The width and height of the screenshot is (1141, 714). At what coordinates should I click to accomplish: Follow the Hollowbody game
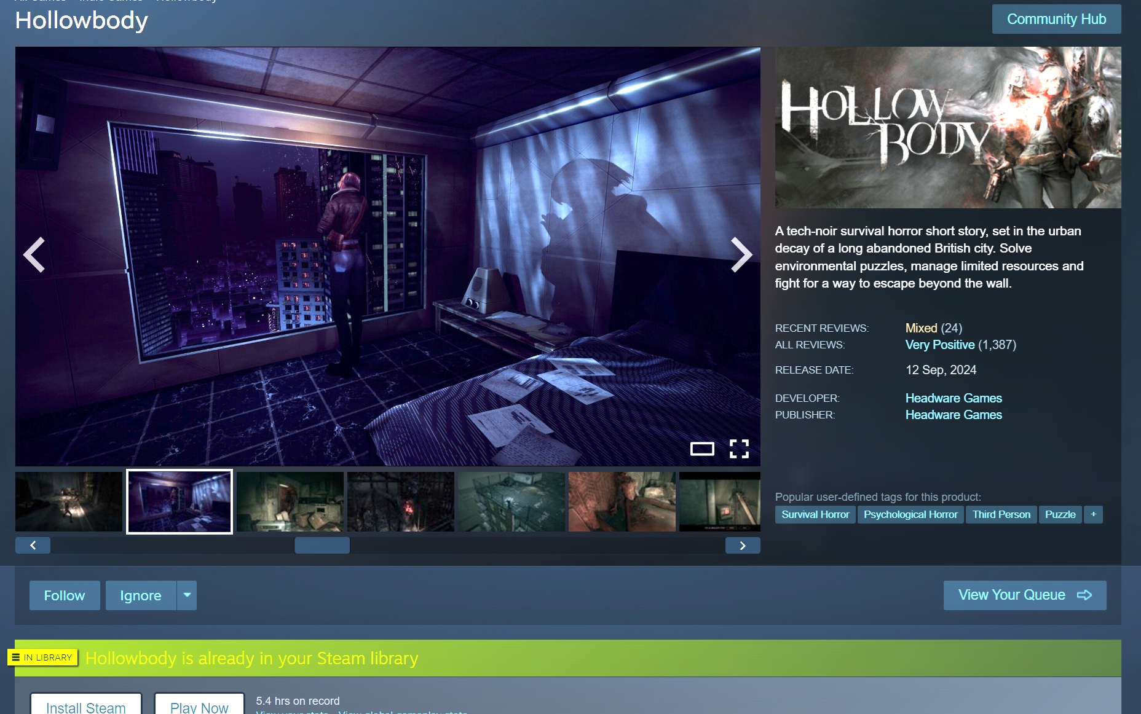(65, 595)
